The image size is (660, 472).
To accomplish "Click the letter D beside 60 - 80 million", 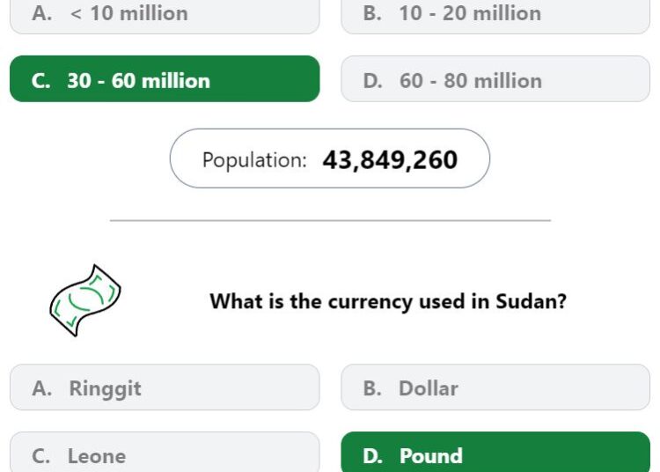I will coord(372,81).
